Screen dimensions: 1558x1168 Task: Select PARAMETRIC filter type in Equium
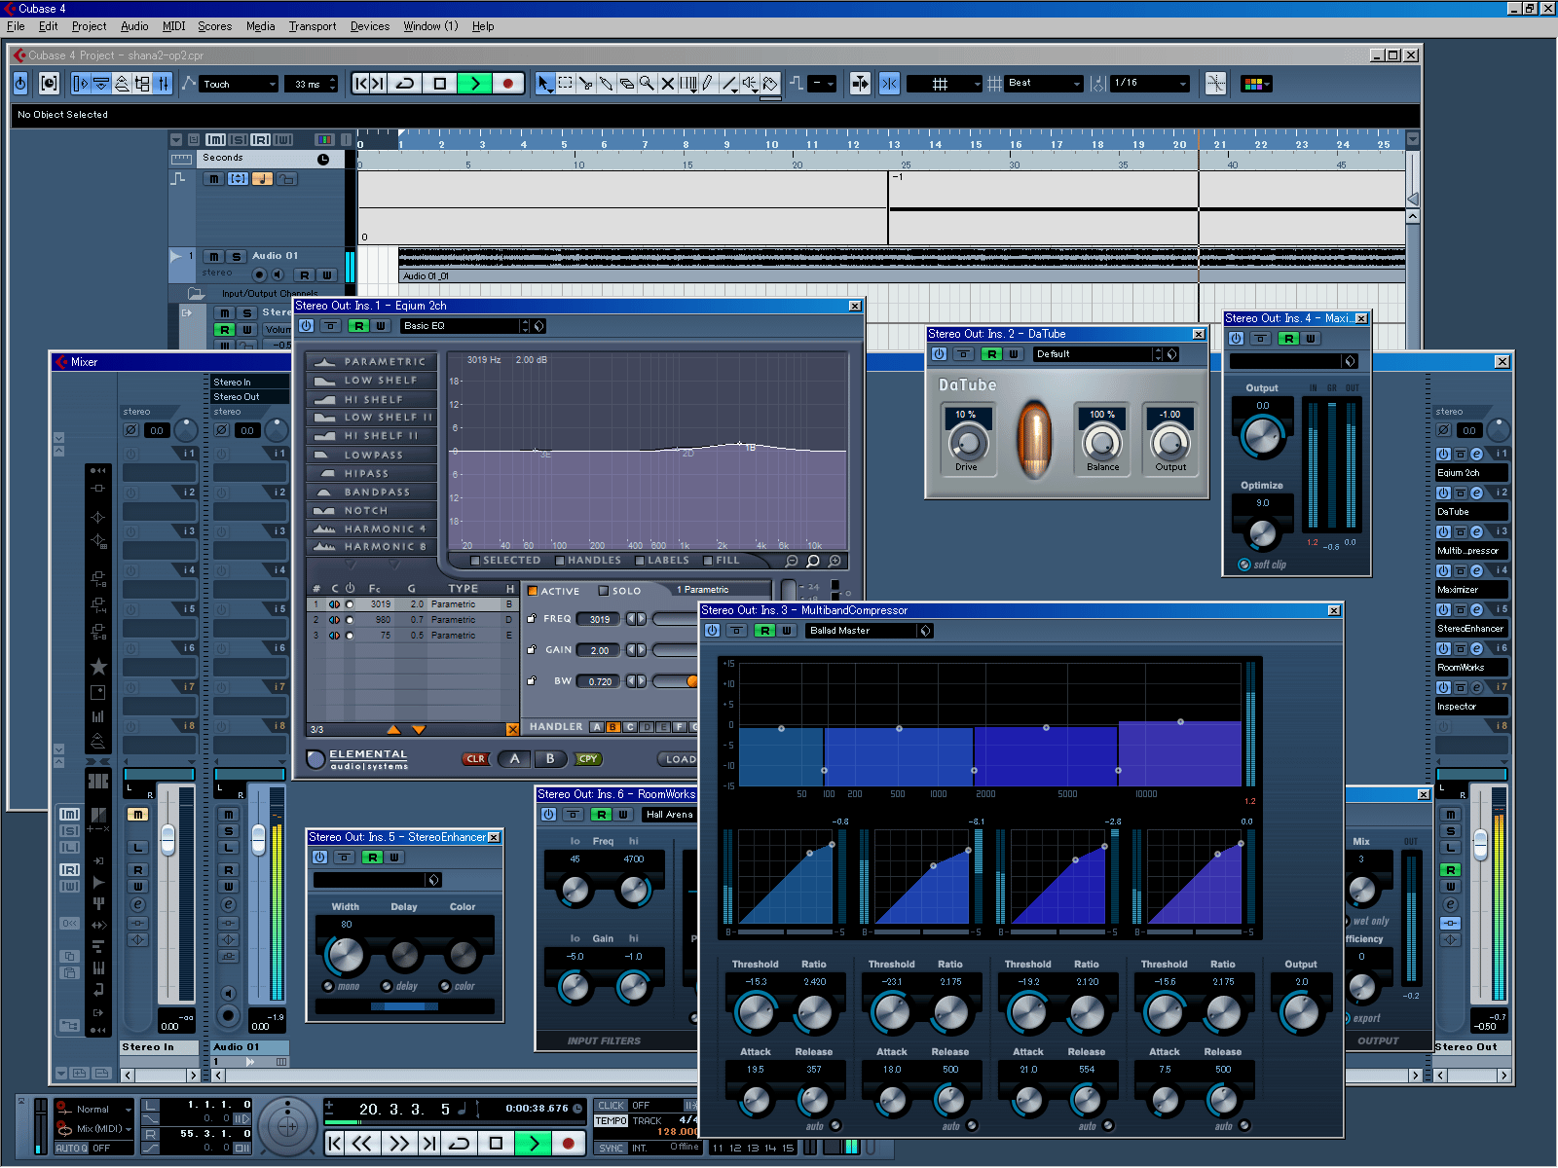coord(371,361)
